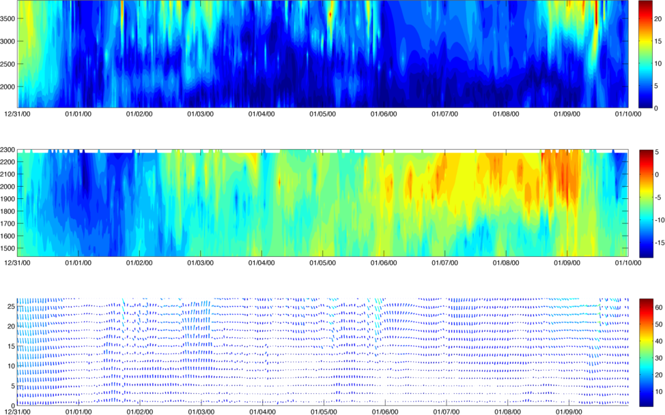
Task: Click the top contour plot's colorbar
Action: click(645, 54)
